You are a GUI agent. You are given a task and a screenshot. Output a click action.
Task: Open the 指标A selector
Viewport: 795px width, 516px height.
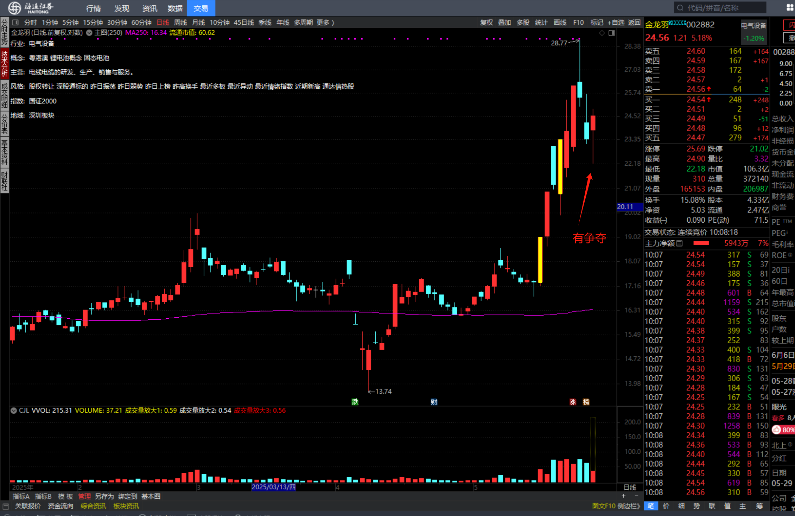[21, 496]
